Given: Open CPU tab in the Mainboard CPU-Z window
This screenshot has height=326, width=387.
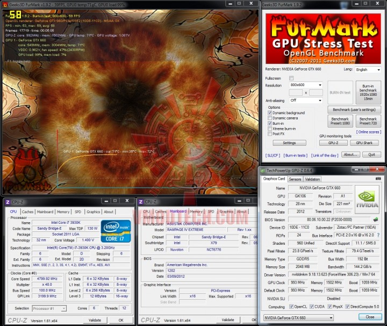Looking at the screenshot, I should coord(146,211).
